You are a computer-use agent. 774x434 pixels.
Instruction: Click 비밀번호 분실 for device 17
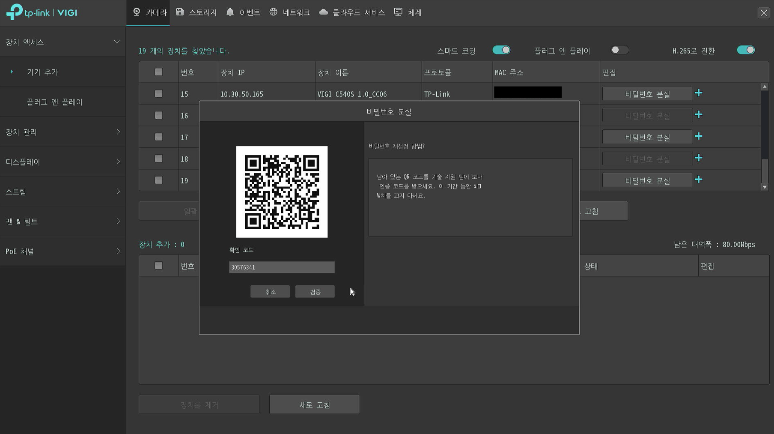(647, 137)
